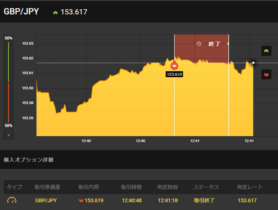Click the top 50% sentiment label
The image size is (278, 210).
pos(8,38)
